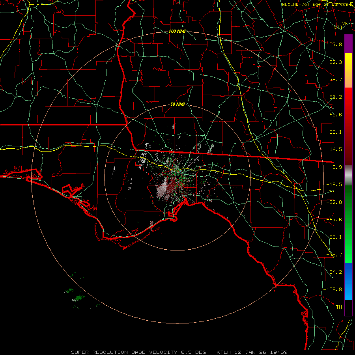This screenshot has height=355, width=355.
Task: Select the -32.0 velocity scale value
Action: coord(334,202)
